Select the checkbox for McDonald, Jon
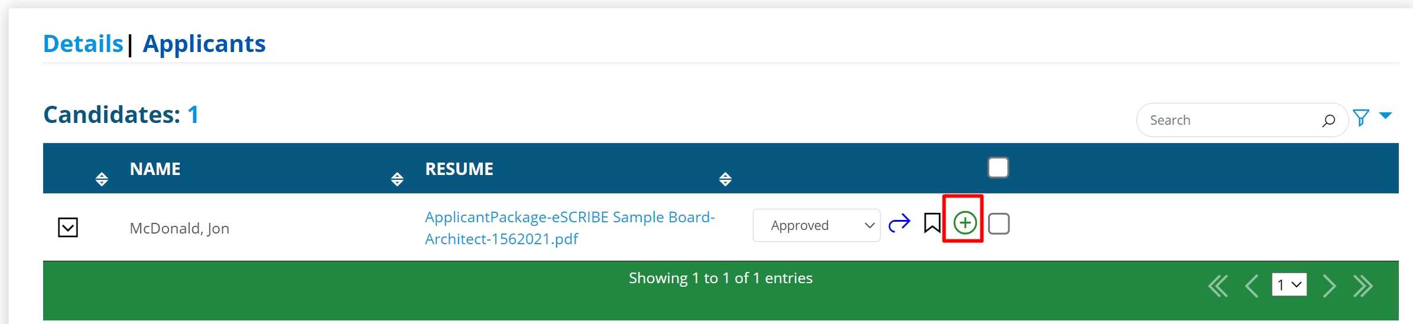 (999, 223)
